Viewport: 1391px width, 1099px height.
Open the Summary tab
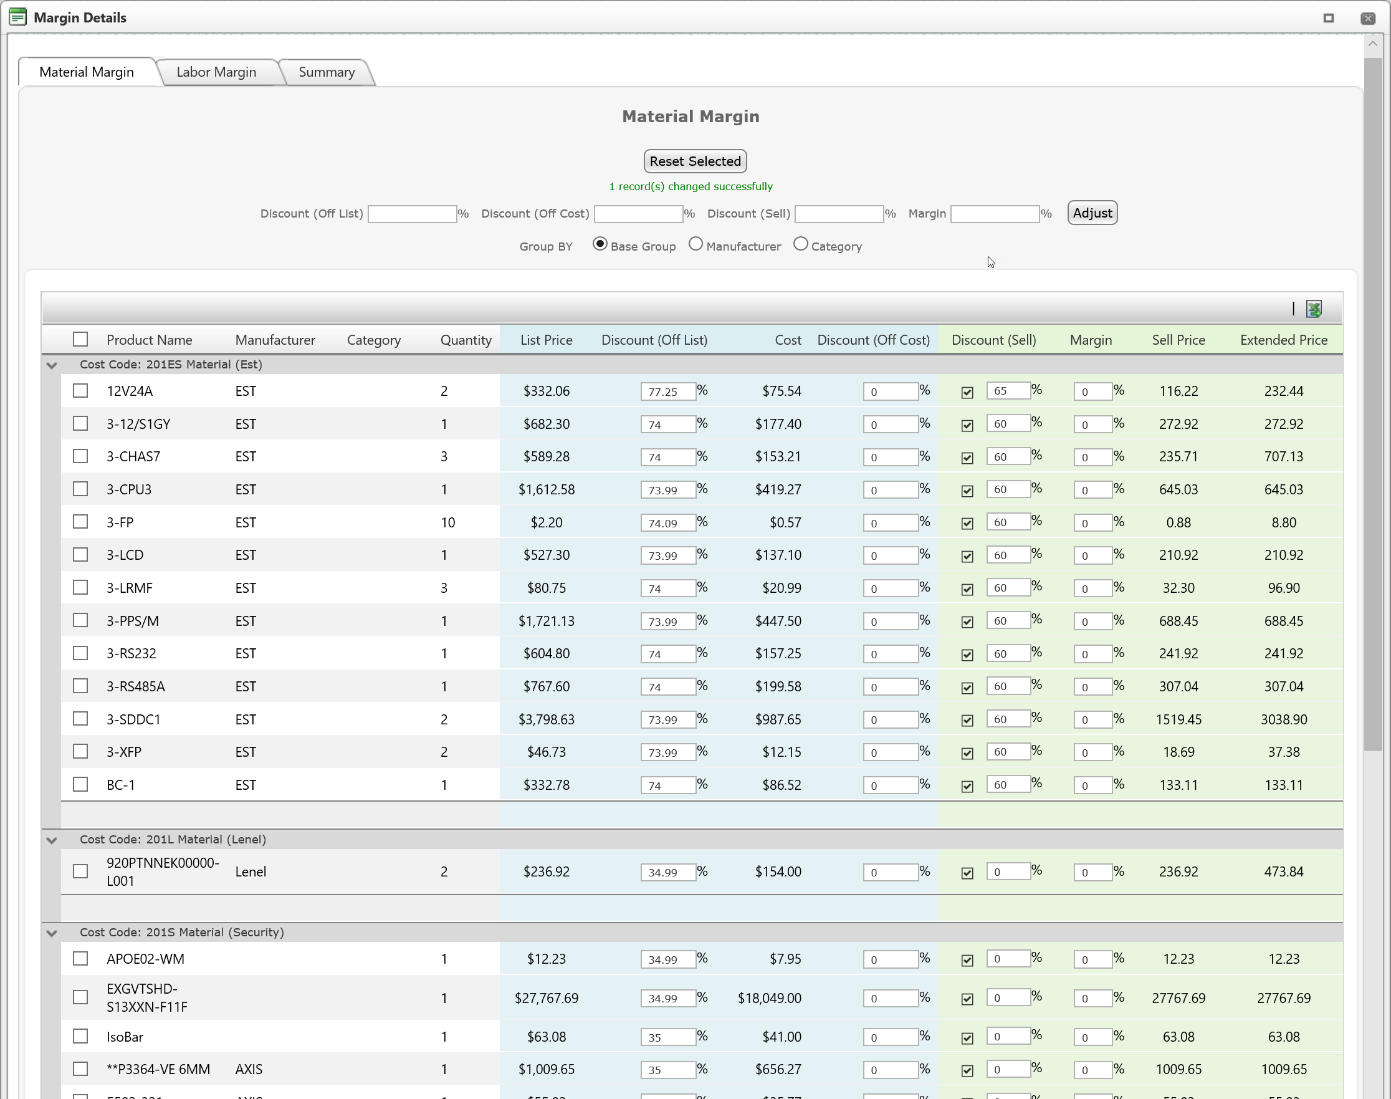(x=327, y=72)
